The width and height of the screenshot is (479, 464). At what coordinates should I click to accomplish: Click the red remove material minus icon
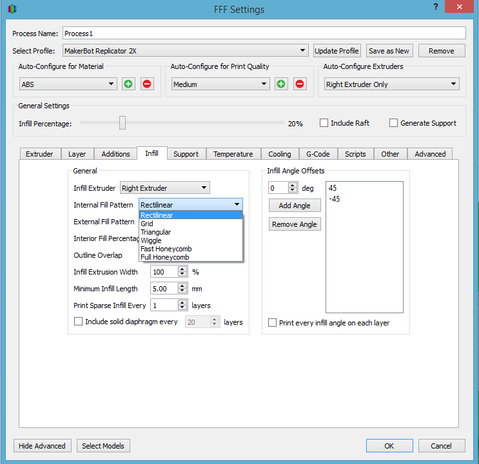click(x=147, y=84)
